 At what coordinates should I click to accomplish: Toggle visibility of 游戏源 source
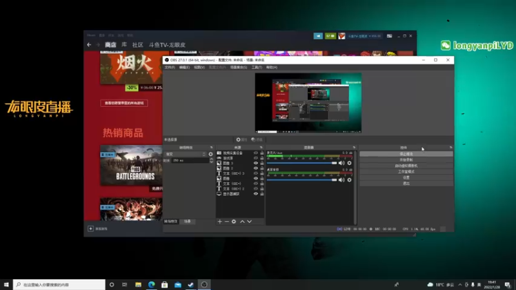(255, 158)
